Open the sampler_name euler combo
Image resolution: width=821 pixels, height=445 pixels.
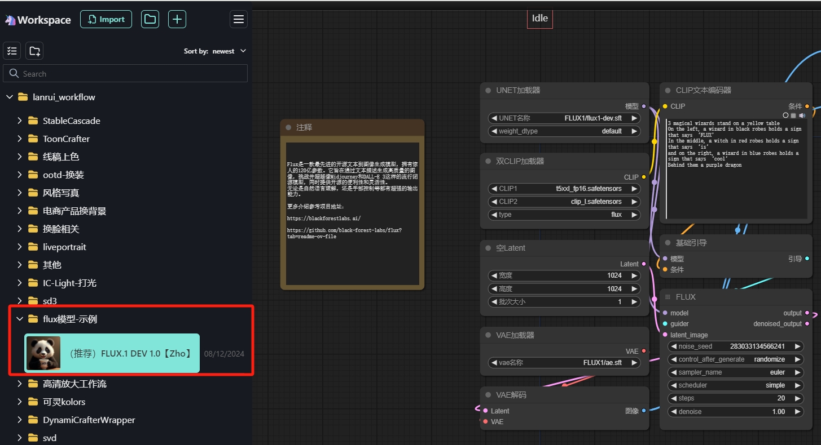click(735, 372)
